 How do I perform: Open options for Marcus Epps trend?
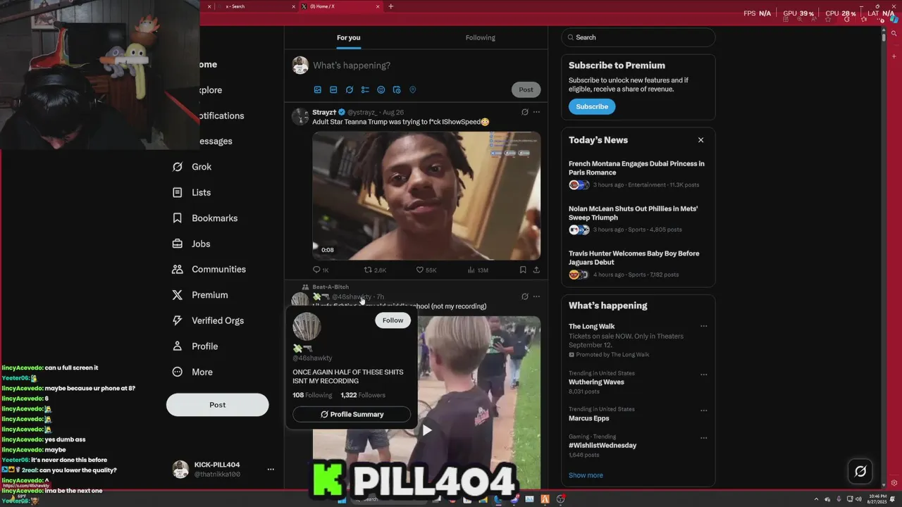point(703,410)
